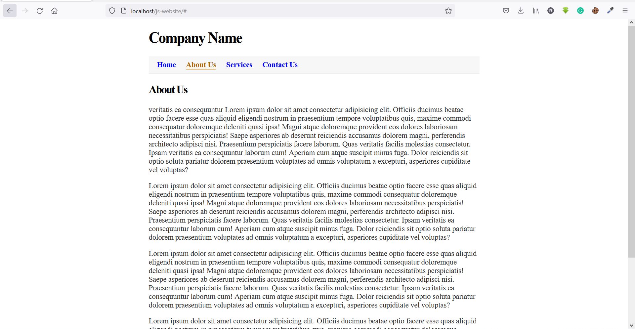Open the cookie extension icon
635x329 pixels.
(595, 11)
